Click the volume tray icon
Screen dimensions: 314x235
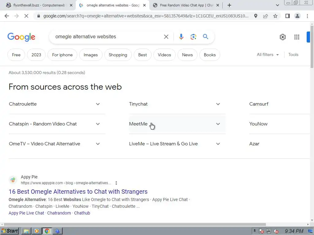tap(276, 231)
